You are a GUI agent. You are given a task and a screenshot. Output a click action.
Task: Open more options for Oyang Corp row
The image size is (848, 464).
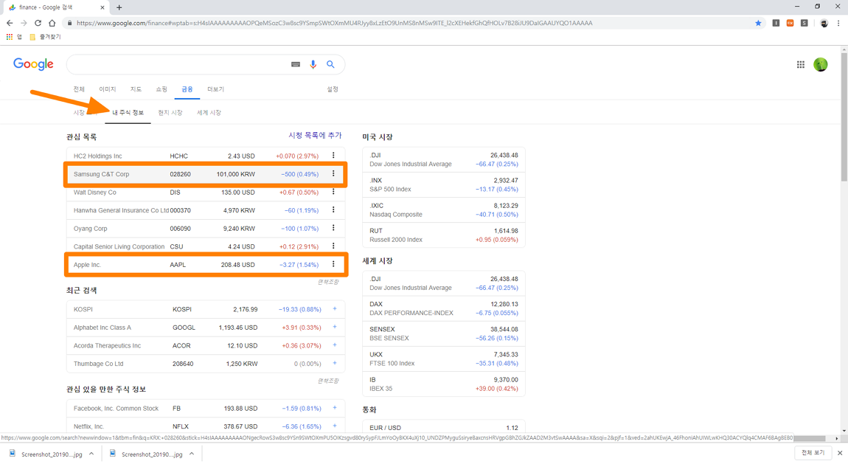[x=333, y=228]
